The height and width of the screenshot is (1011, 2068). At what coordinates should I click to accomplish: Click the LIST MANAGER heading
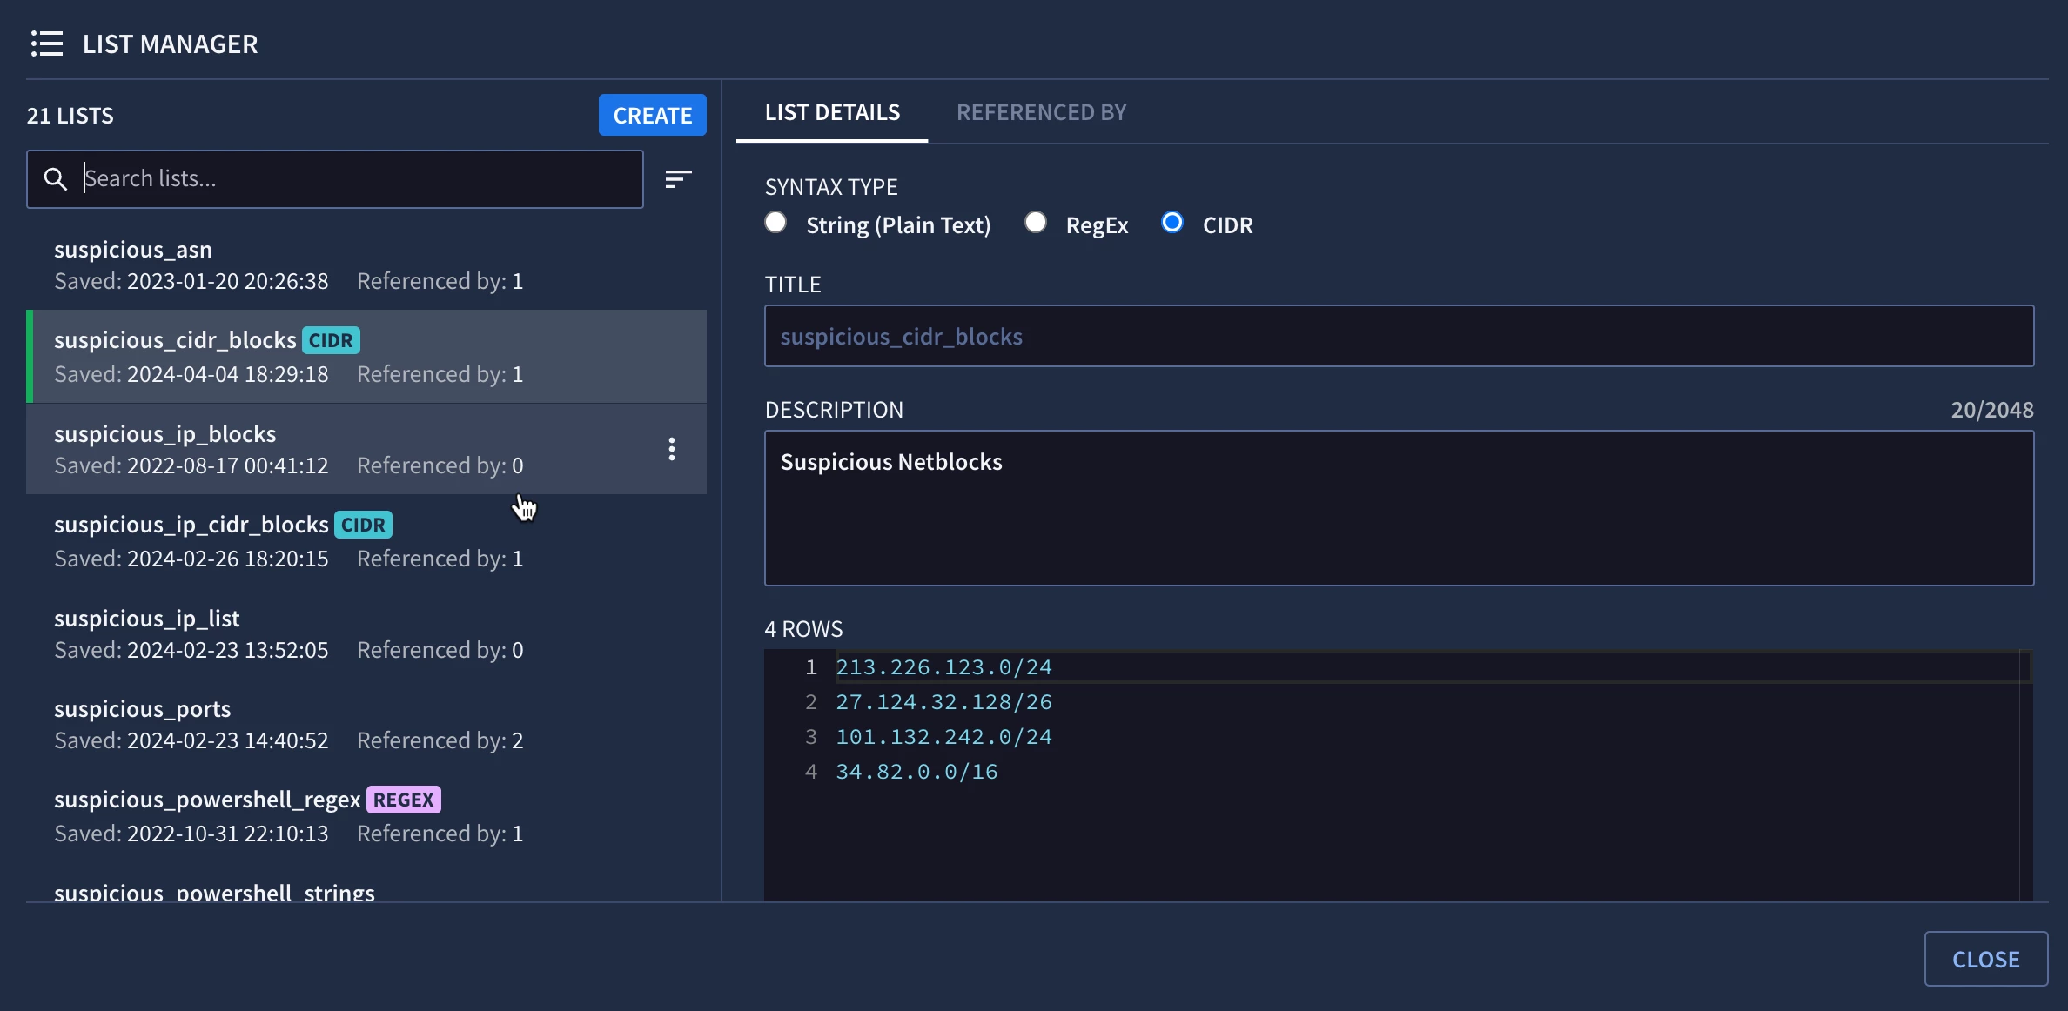171,44
